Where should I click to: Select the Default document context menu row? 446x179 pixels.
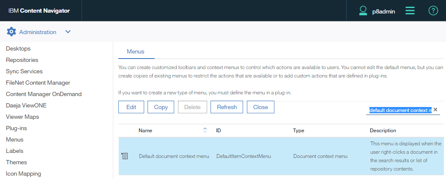[174, 156]
